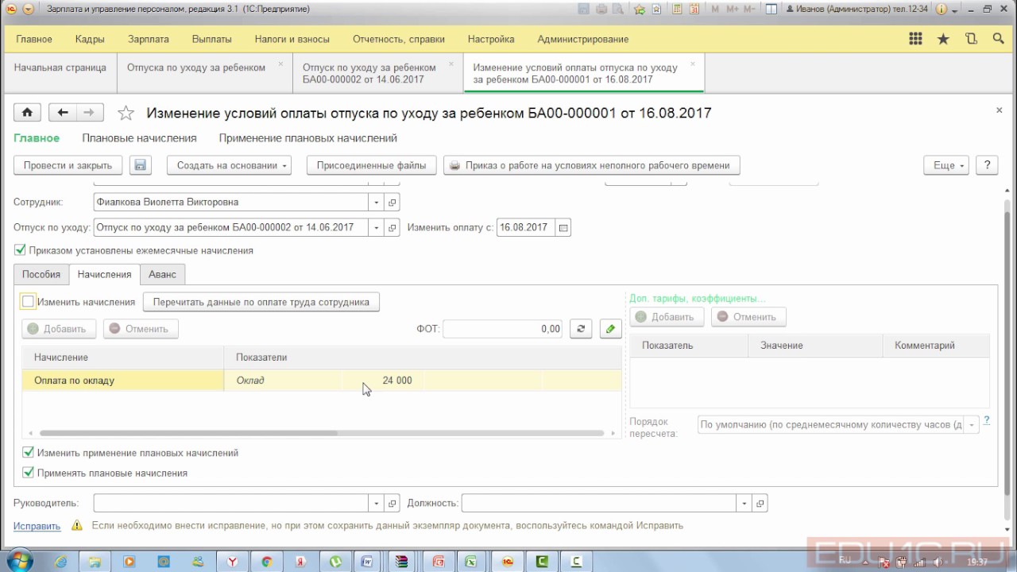This screenshot has height=572, width=1017.
Task: Open Internet Explorer from the taskbar
Action: click(x=61, y=561)
